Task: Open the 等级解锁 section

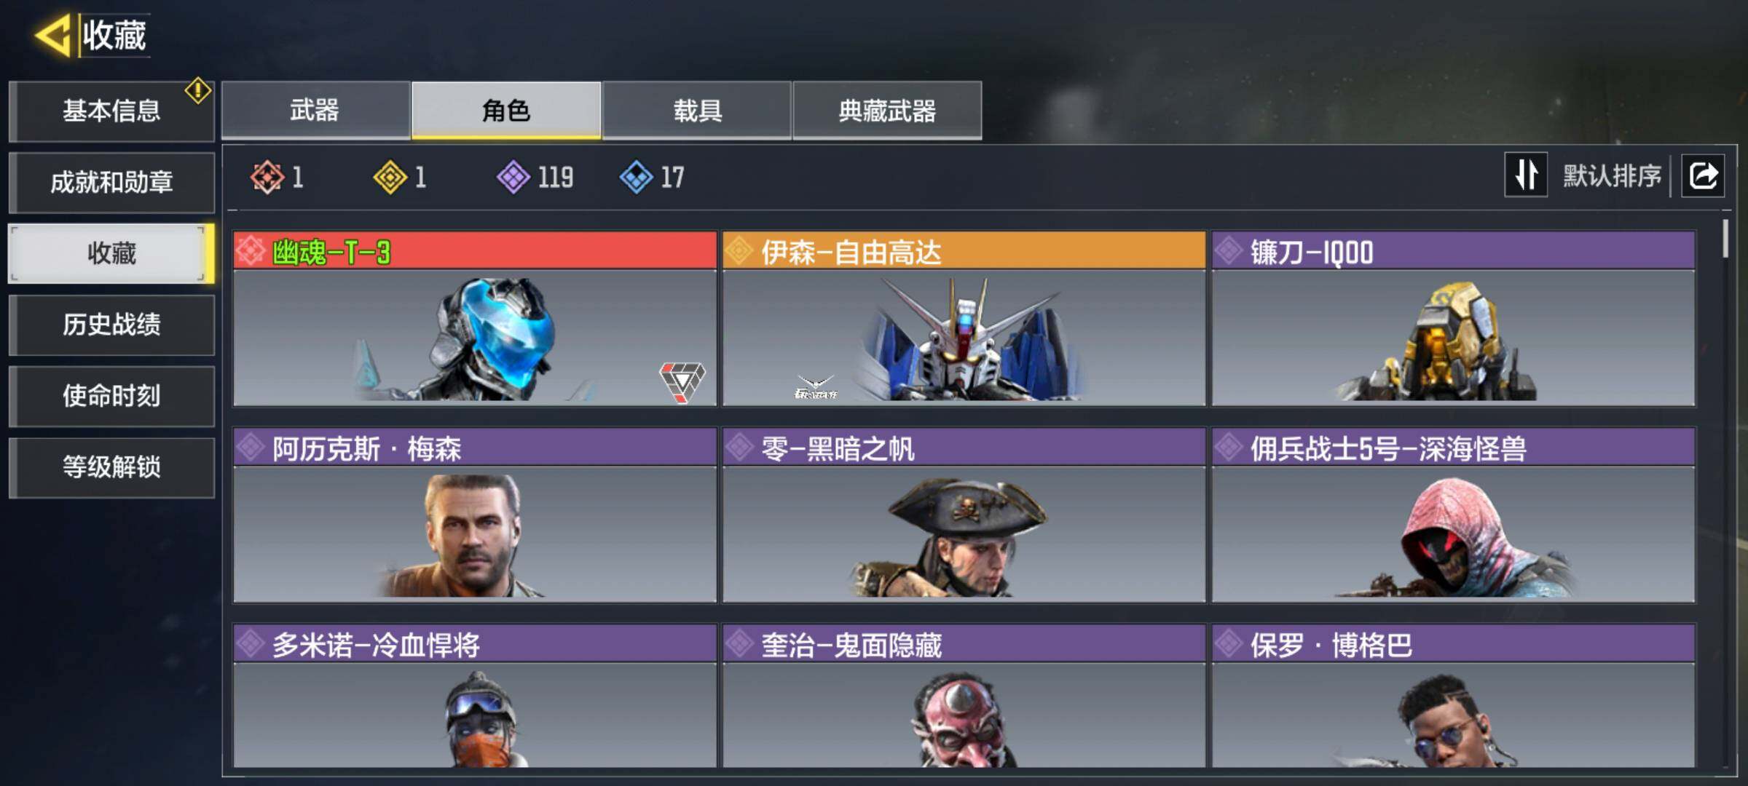Action: point(111,467)
